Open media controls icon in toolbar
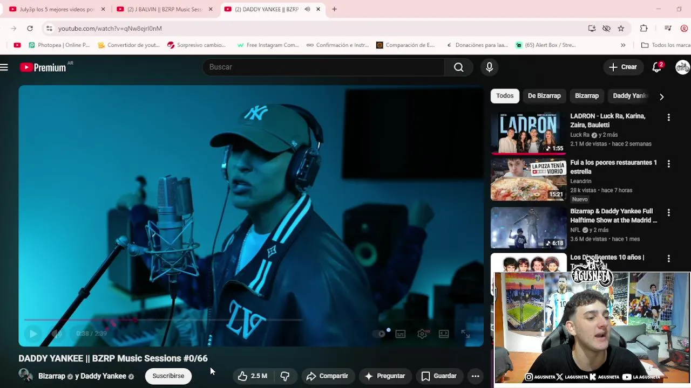This screenshot has width=691, height=388. coord(668,29)
